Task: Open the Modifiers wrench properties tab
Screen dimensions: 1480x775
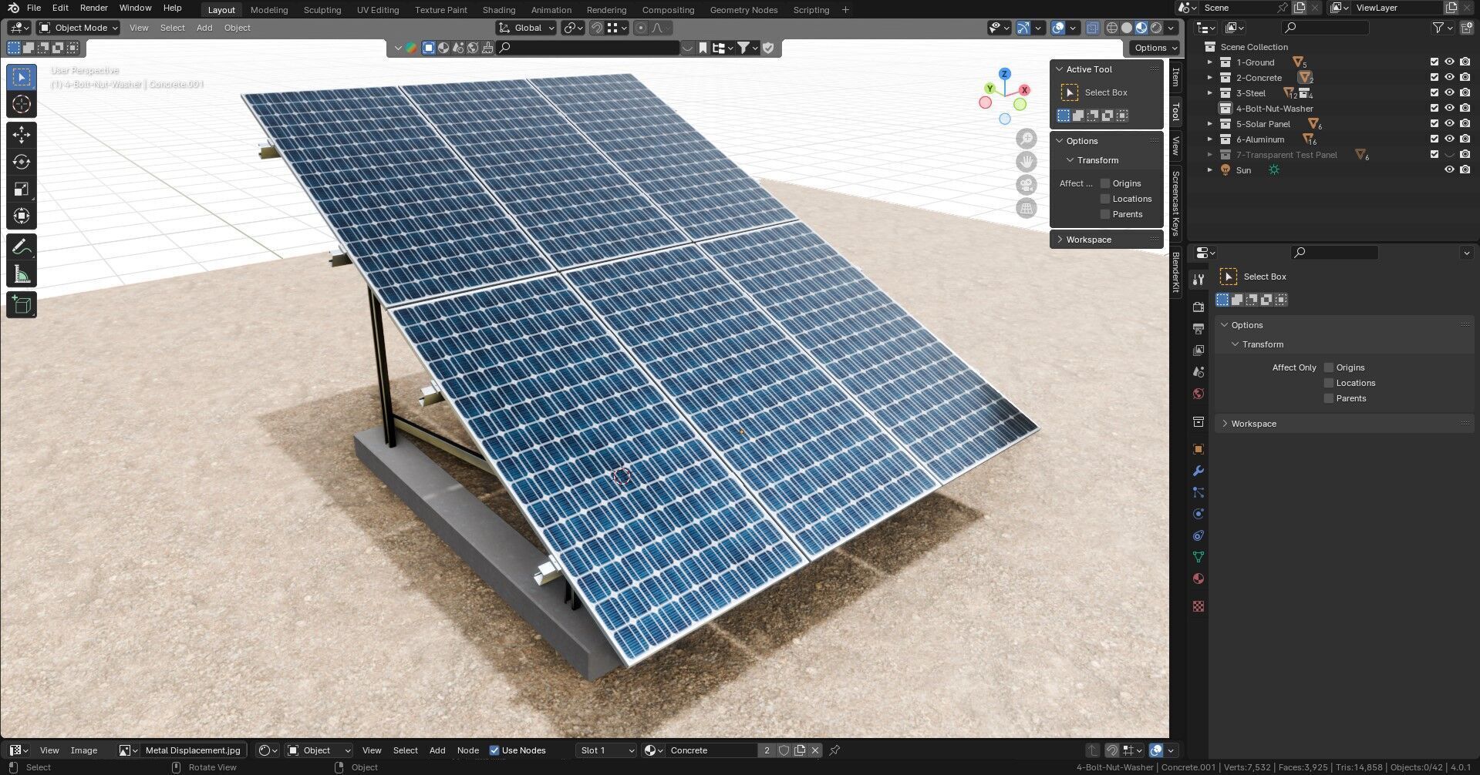Action: [x=1198, y=471]
